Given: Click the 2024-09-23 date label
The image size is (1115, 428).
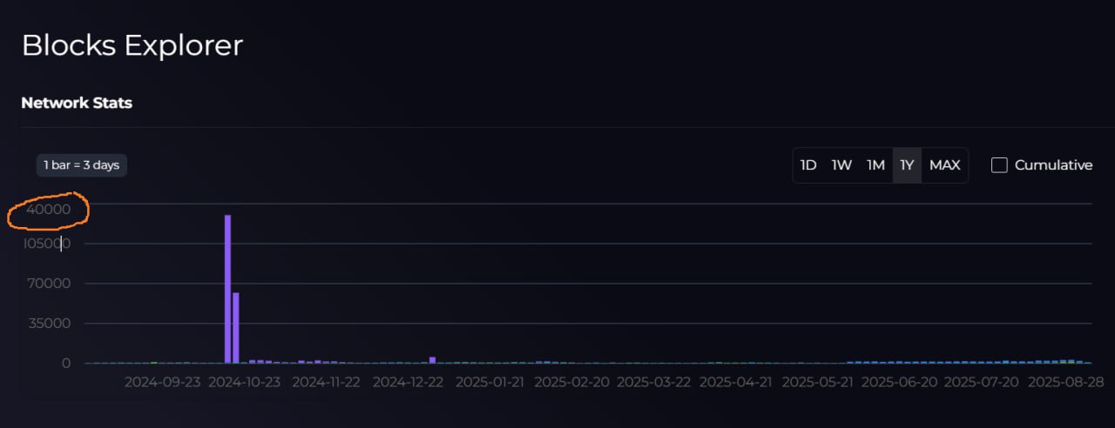Looking at the screenshot, I should click(161, 382).
